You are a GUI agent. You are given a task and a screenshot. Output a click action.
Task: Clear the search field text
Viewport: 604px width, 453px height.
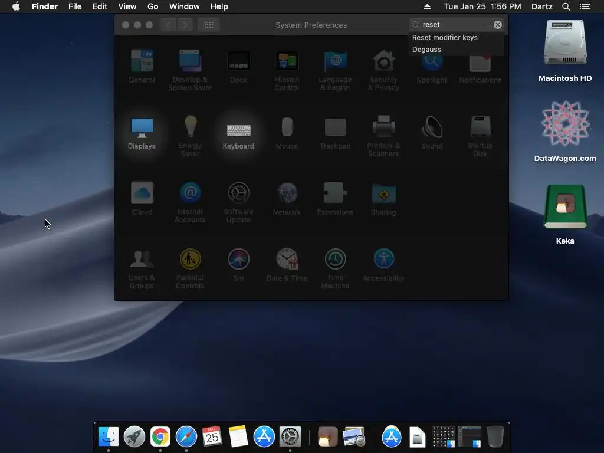pyautogui.click(x=498, y=25)
